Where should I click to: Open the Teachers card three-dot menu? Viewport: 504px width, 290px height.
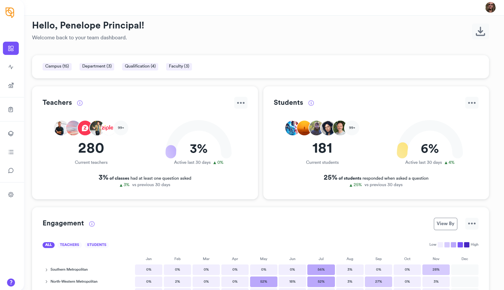pos(241,103)
